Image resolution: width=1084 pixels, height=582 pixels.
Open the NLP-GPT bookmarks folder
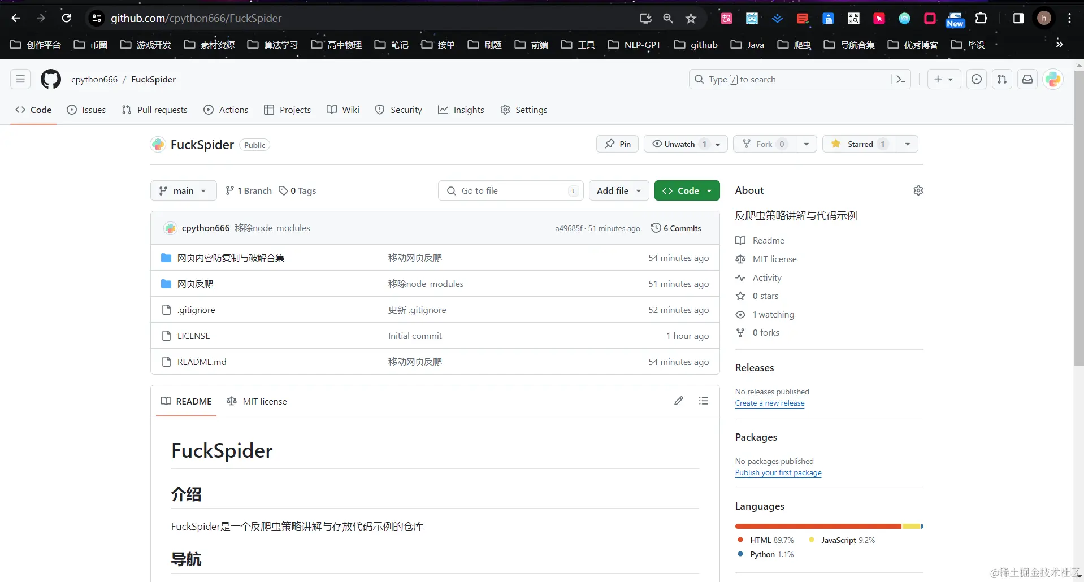634,45
